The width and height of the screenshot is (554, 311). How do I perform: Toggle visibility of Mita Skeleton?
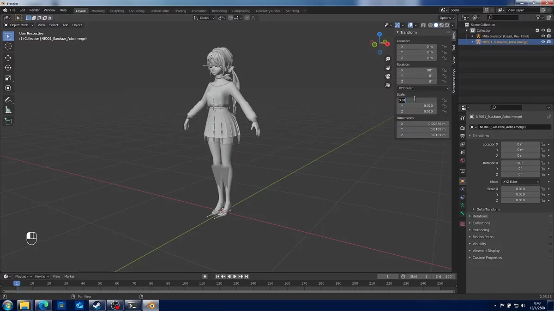543,36
